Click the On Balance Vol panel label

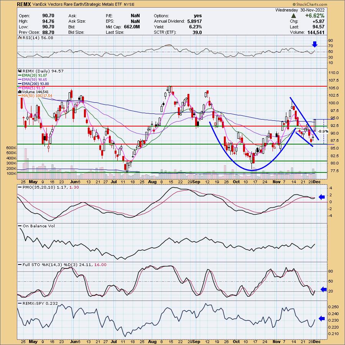click(x=39, y=226)
